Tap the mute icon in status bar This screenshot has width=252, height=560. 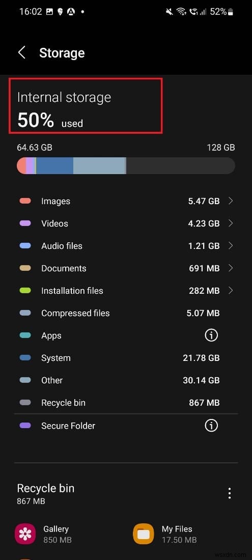[170, 12]
